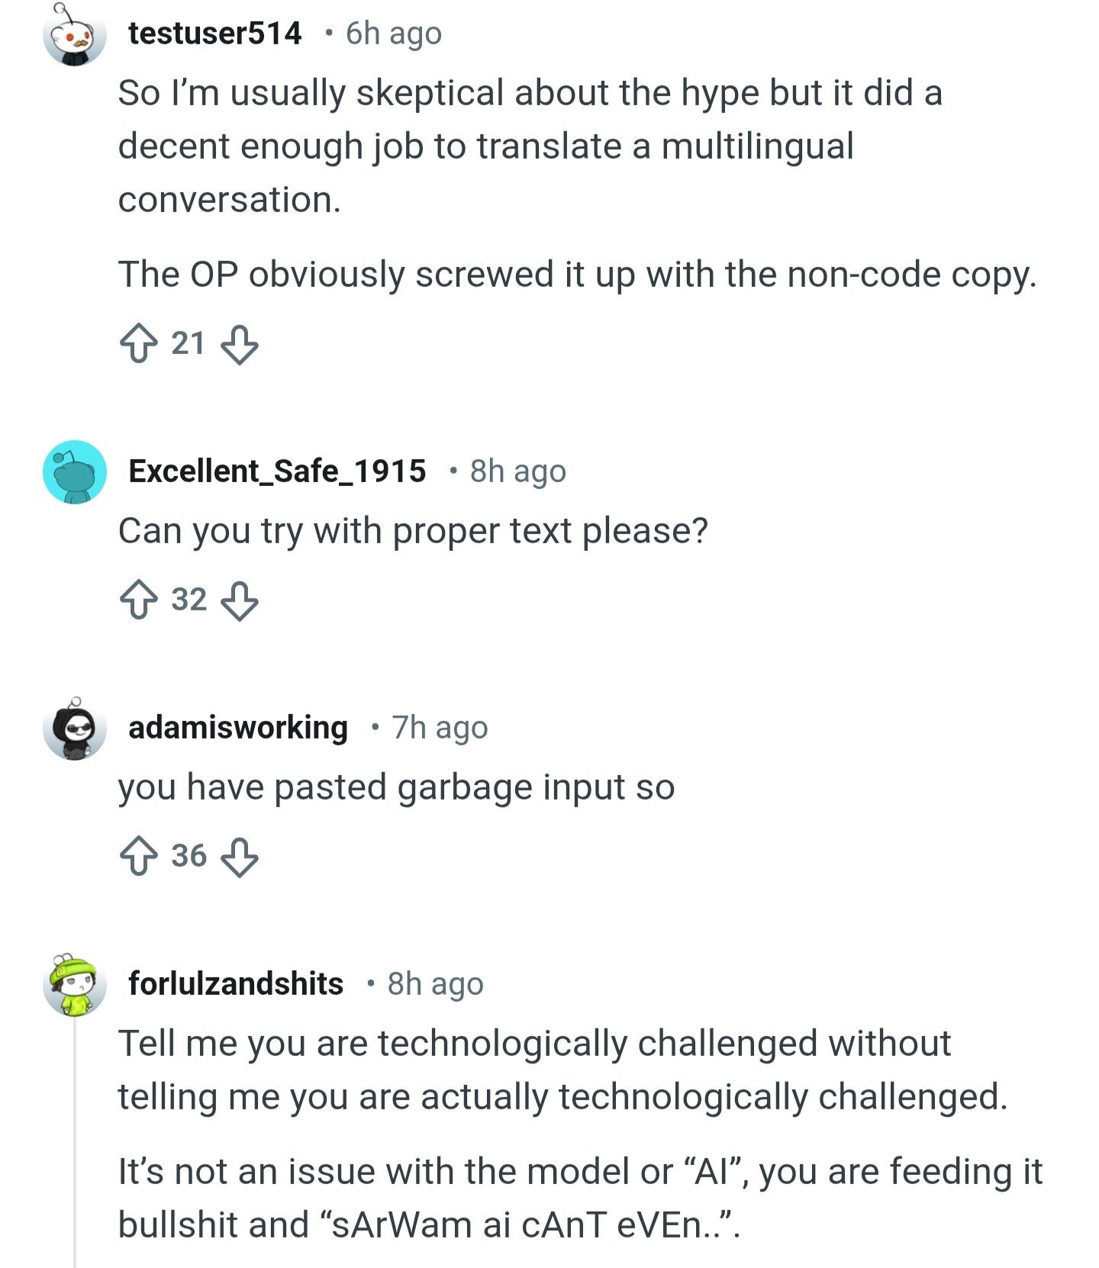Visit adamisworking username link
The image size is (1099, 1268).
(237, 727)
